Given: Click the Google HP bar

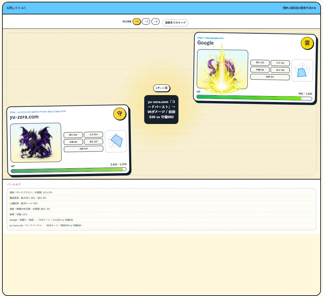Looking at the screenshot, I should click(x=254, y=98).
